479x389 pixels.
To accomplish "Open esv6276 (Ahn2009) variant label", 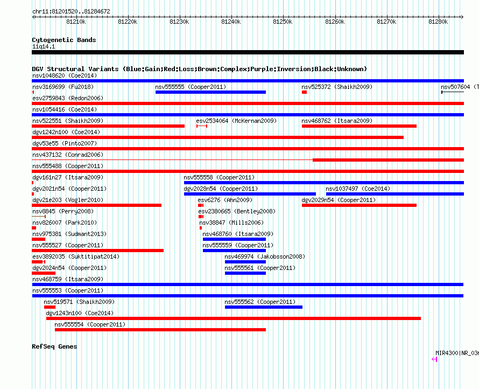I will pyautogui.click(x=225, y=200).
